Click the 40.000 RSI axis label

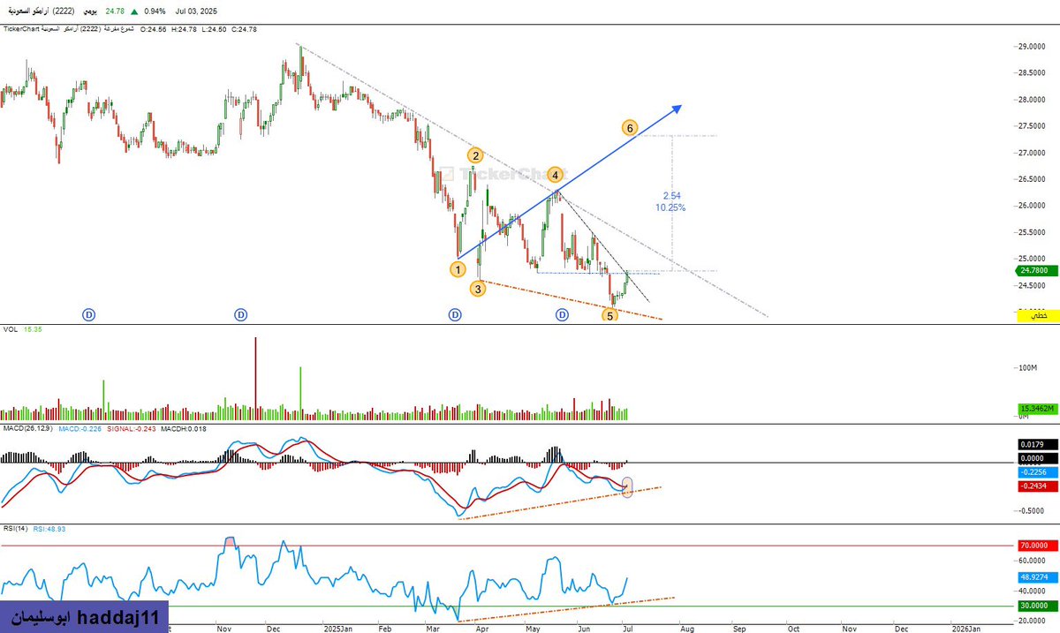pyautogui.click(x=1032, y=592)
